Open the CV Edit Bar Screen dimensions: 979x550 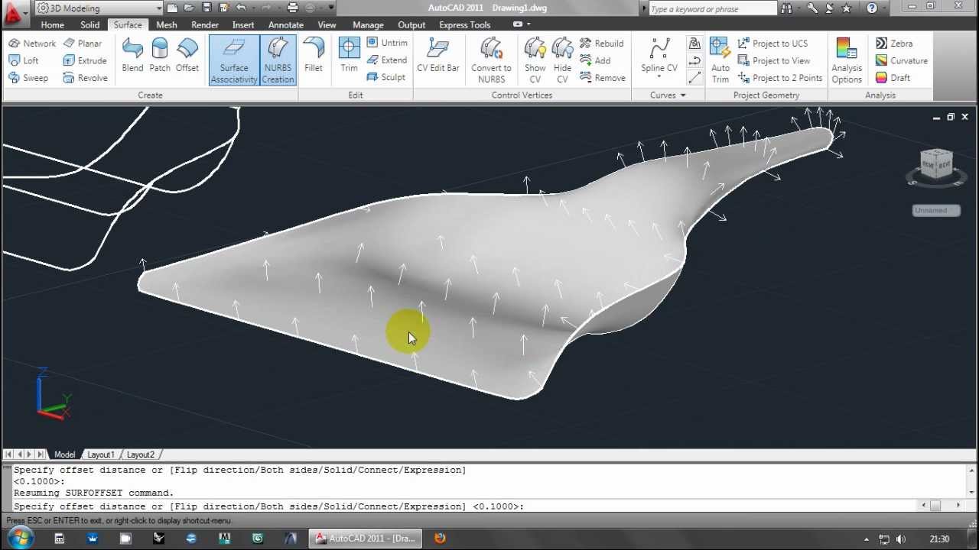pos(438,55)
